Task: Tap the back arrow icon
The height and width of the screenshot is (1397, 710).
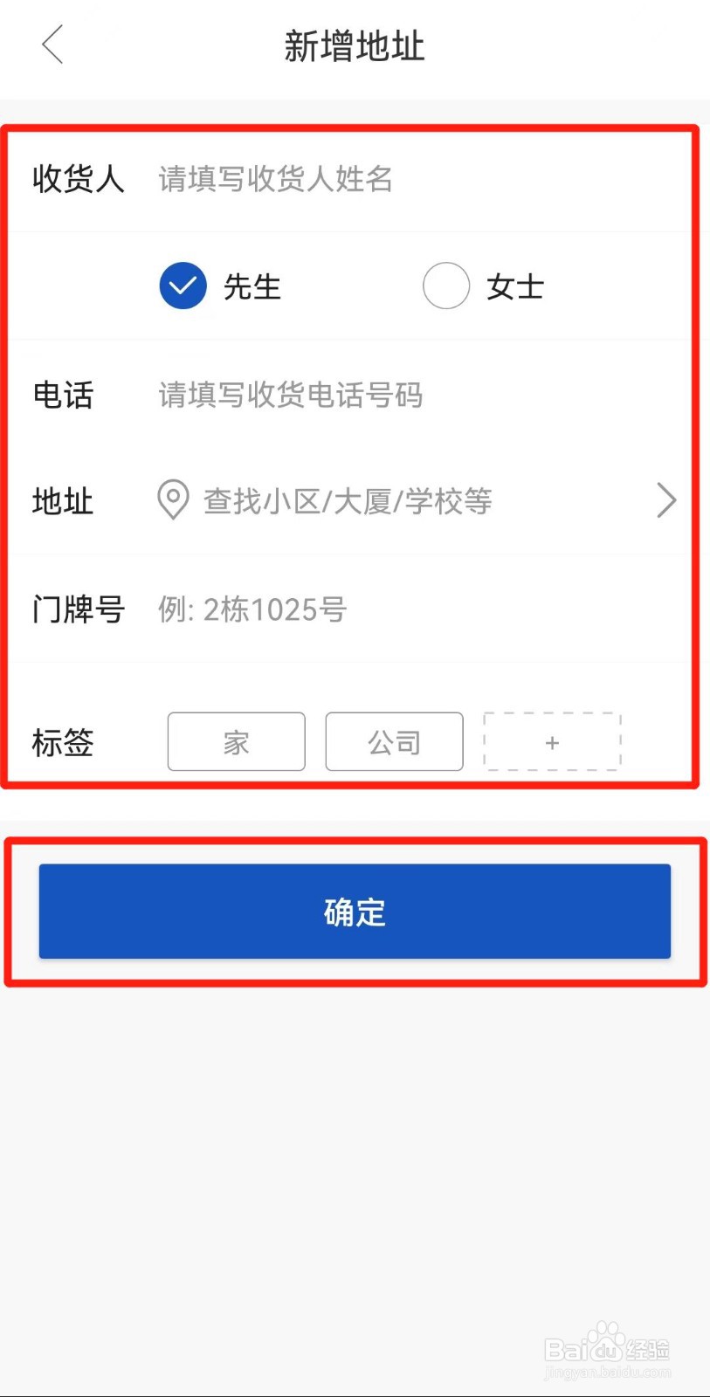Action: [53, 45]
